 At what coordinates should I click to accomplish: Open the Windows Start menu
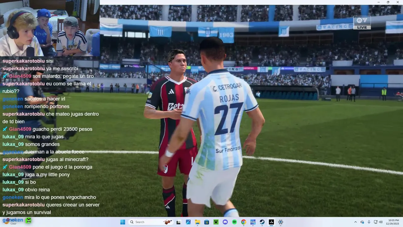(123, 222)
